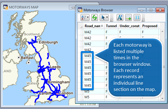Click the Leeds label on the map
The width and height of the screenshot is (168, 109).
pyautogui.click(x=55, y=67)
